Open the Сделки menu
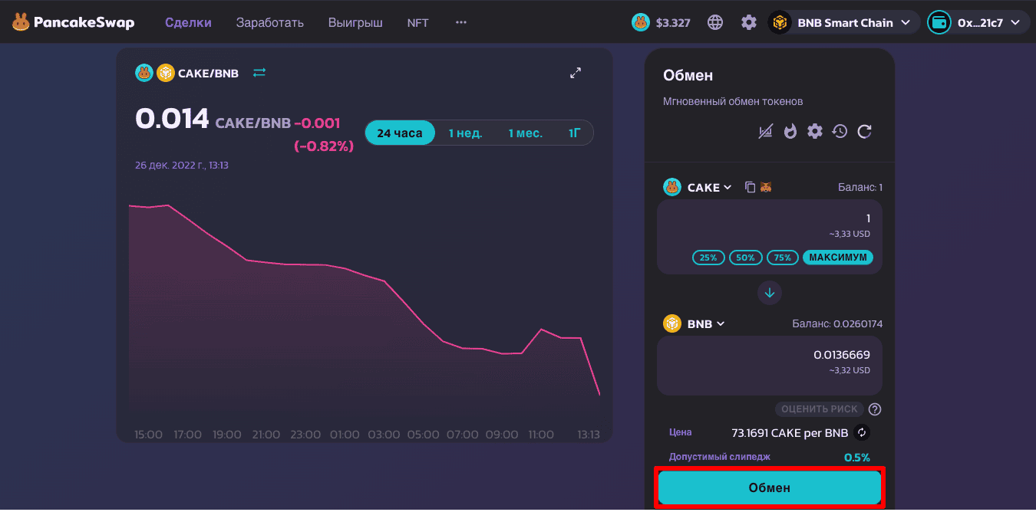1036x512 pixels. (x=188, y=22)
